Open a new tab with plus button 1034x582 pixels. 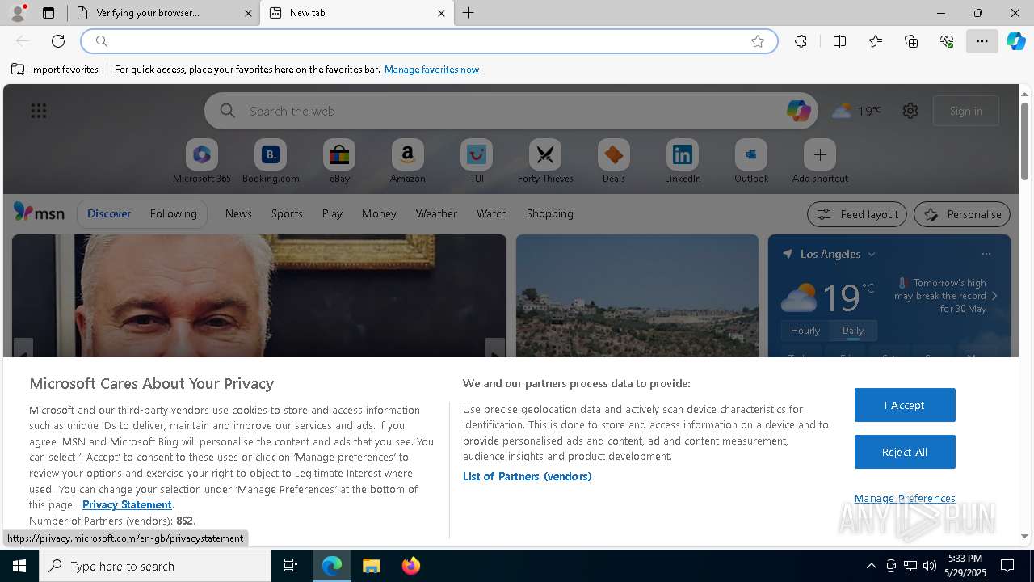469,13
